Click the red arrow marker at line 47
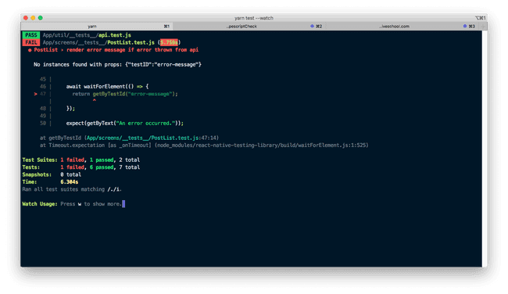The image size is (508, 294). tap(35, 94)
